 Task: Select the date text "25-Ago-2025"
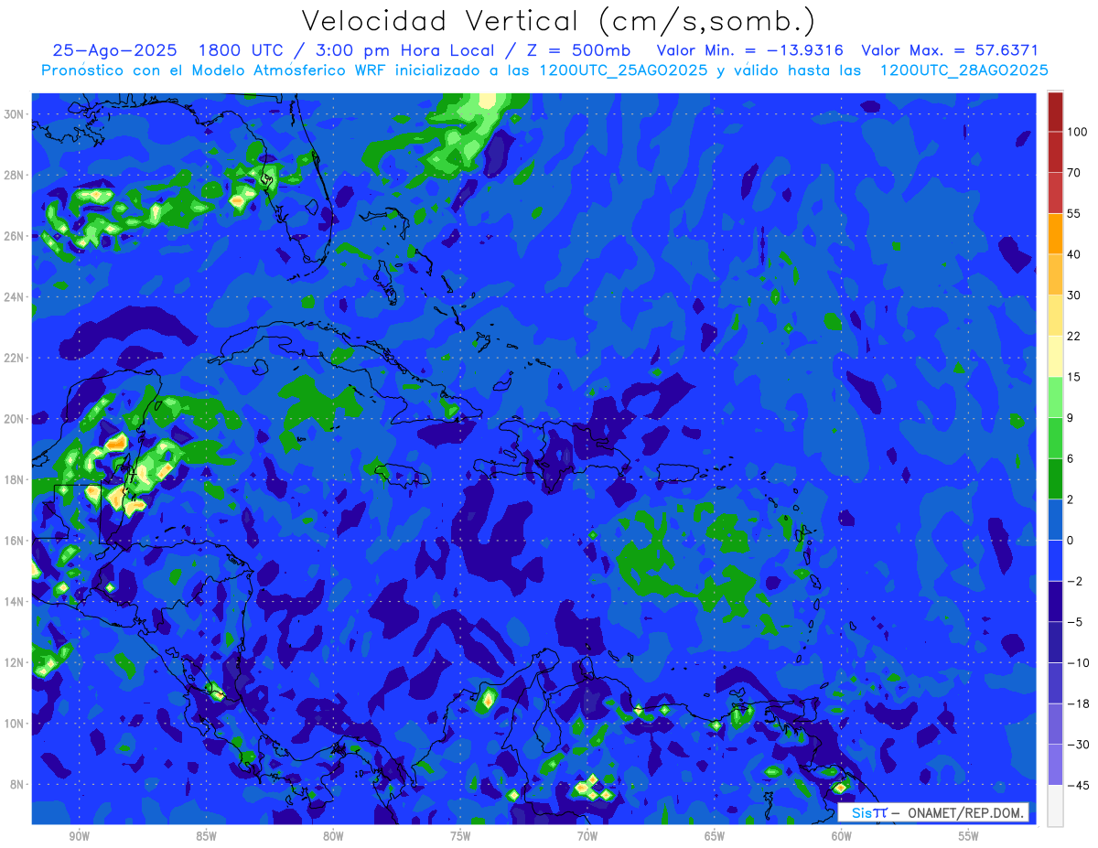click(x=114, y=50)
